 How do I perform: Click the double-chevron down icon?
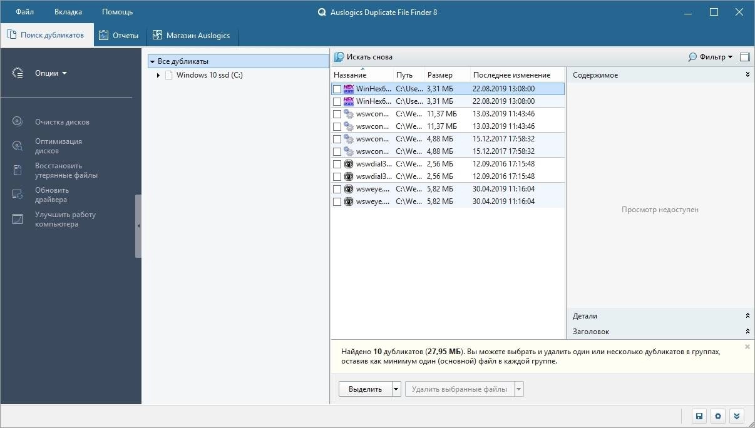pos(737,416)
